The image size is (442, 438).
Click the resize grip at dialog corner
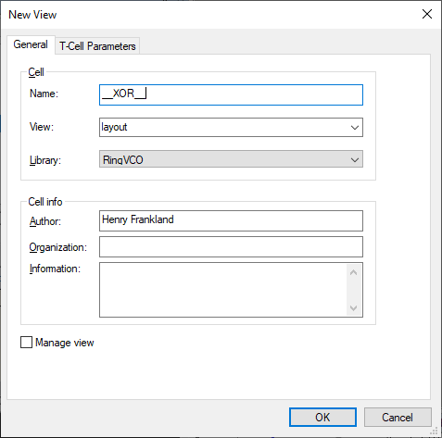pyautogui.click(x=435, y=431)
